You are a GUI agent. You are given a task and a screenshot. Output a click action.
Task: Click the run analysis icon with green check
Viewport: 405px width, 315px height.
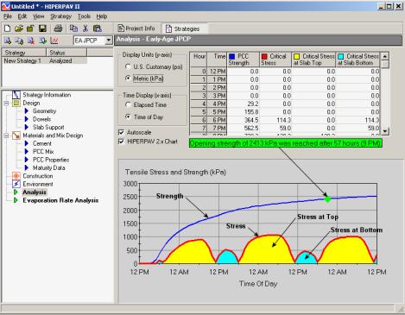pos(42,41)
